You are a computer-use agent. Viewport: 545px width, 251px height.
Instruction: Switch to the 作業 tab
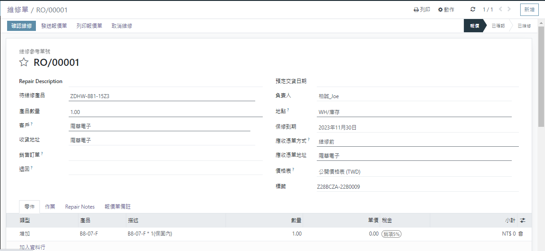[50, 206]
